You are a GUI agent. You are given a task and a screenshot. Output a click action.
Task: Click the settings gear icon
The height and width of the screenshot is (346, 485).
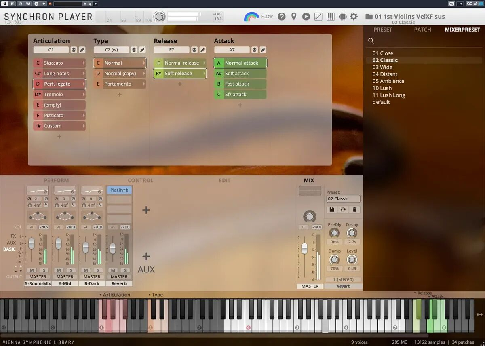(354, 17)
